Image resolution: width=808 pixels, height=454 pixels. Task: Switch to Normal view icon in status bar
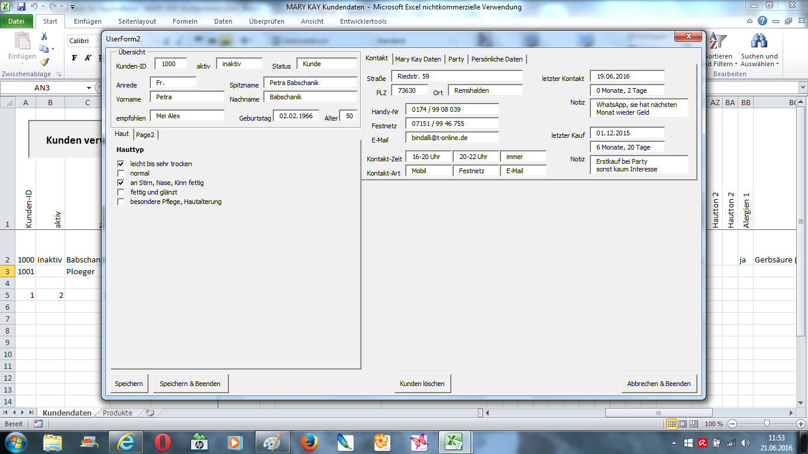click(671, 424)
